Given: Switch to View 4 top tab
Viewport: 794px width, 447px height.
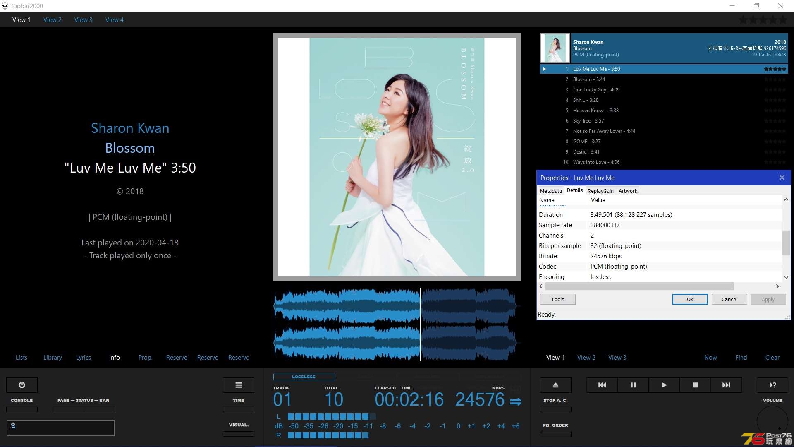Looking at the screenshot, I should (x=115, y=19).
